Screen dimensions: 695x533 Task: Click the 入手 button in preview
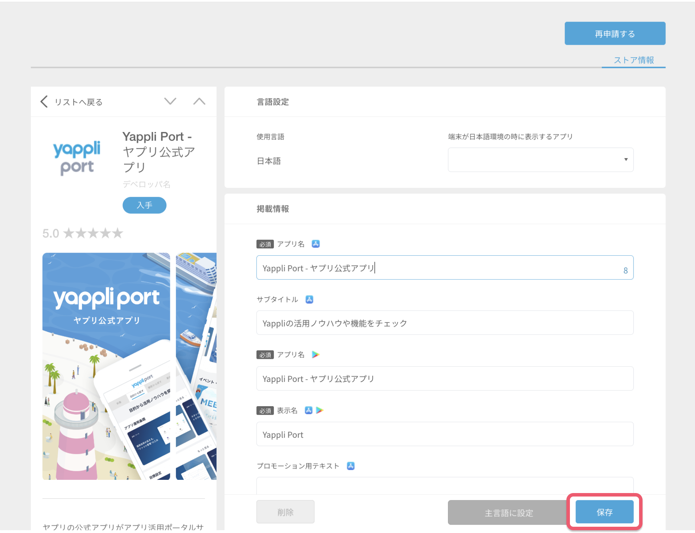click(x=144, y=205)
